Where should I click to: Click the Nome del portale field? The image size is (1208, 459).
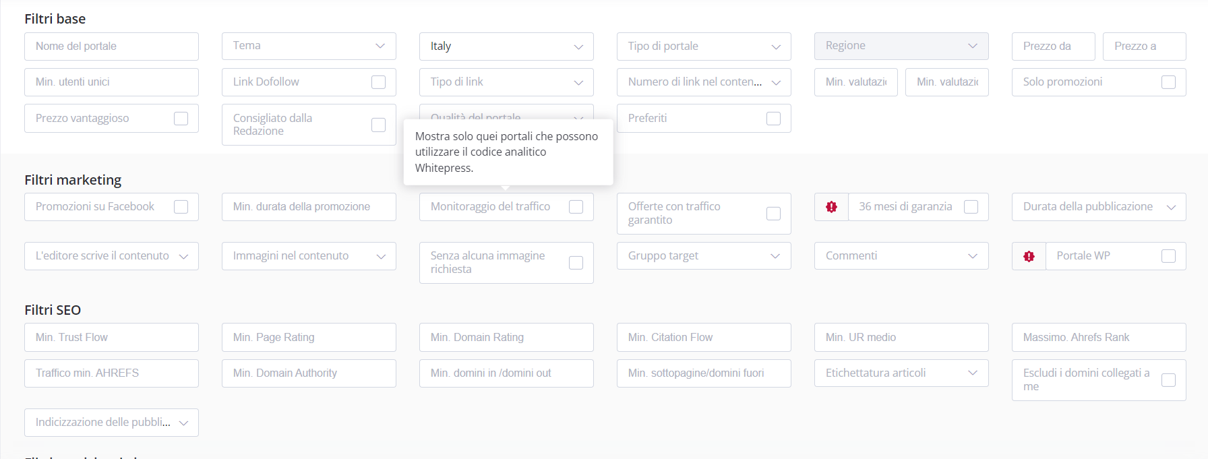tap(111, 47)
